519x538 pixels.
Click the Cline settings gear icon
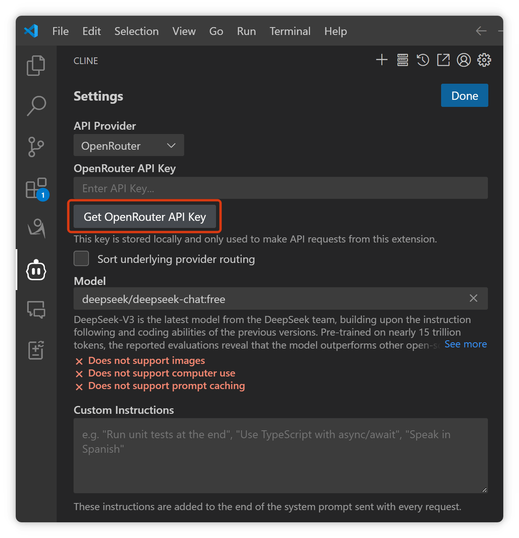tap(484, 60)
